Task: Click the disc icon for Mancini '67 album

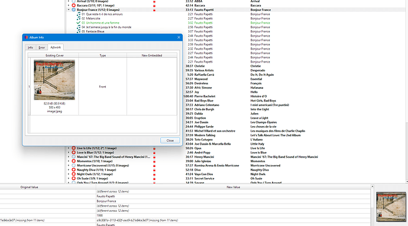Action: pos(74,157)
